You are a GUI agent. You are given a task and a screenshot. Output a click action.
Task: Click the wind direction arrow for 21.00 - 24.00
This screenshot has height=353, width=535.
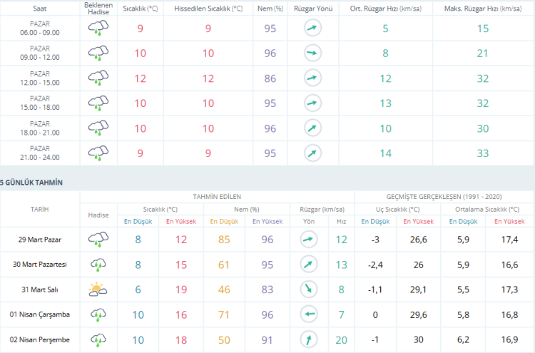pos(312,153)
